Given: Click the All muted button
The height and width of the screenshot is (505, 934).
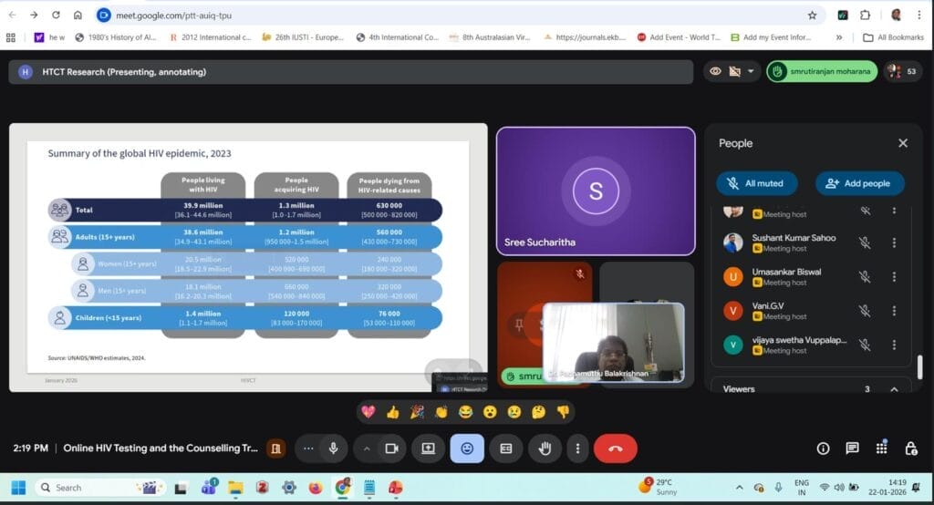Looking at the screenshot, I should tap(756, 183).
